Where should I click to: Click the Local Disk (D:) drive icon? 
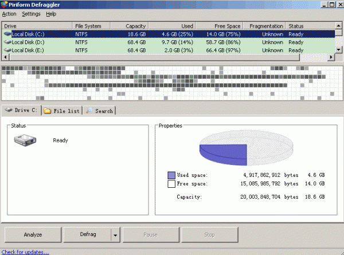7,42
